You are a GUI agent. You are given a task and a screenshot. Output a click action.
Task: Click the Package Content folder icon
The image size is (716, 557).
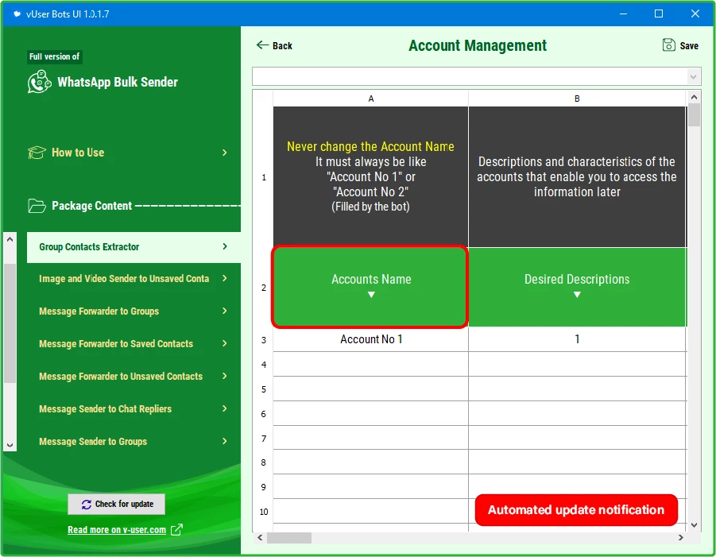(x=37, y=206)
